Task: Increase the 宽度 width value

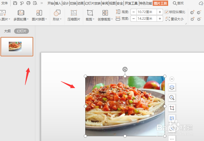Action: coord(160,19)
